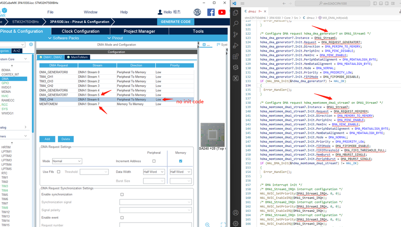Open the X-CUBE activity bar icon in VS Code
Viewport: 401px width, 227px height.
tap(236, 78)
